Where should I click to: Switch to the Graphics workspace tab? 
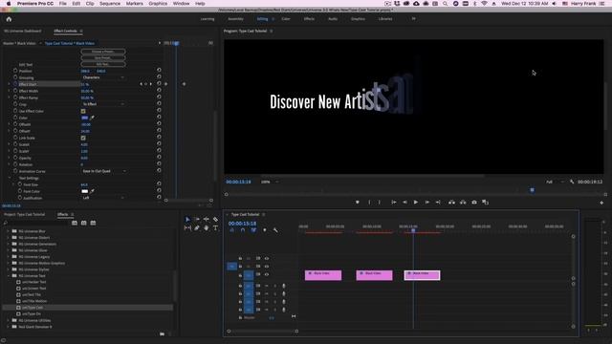pos(358,19)
